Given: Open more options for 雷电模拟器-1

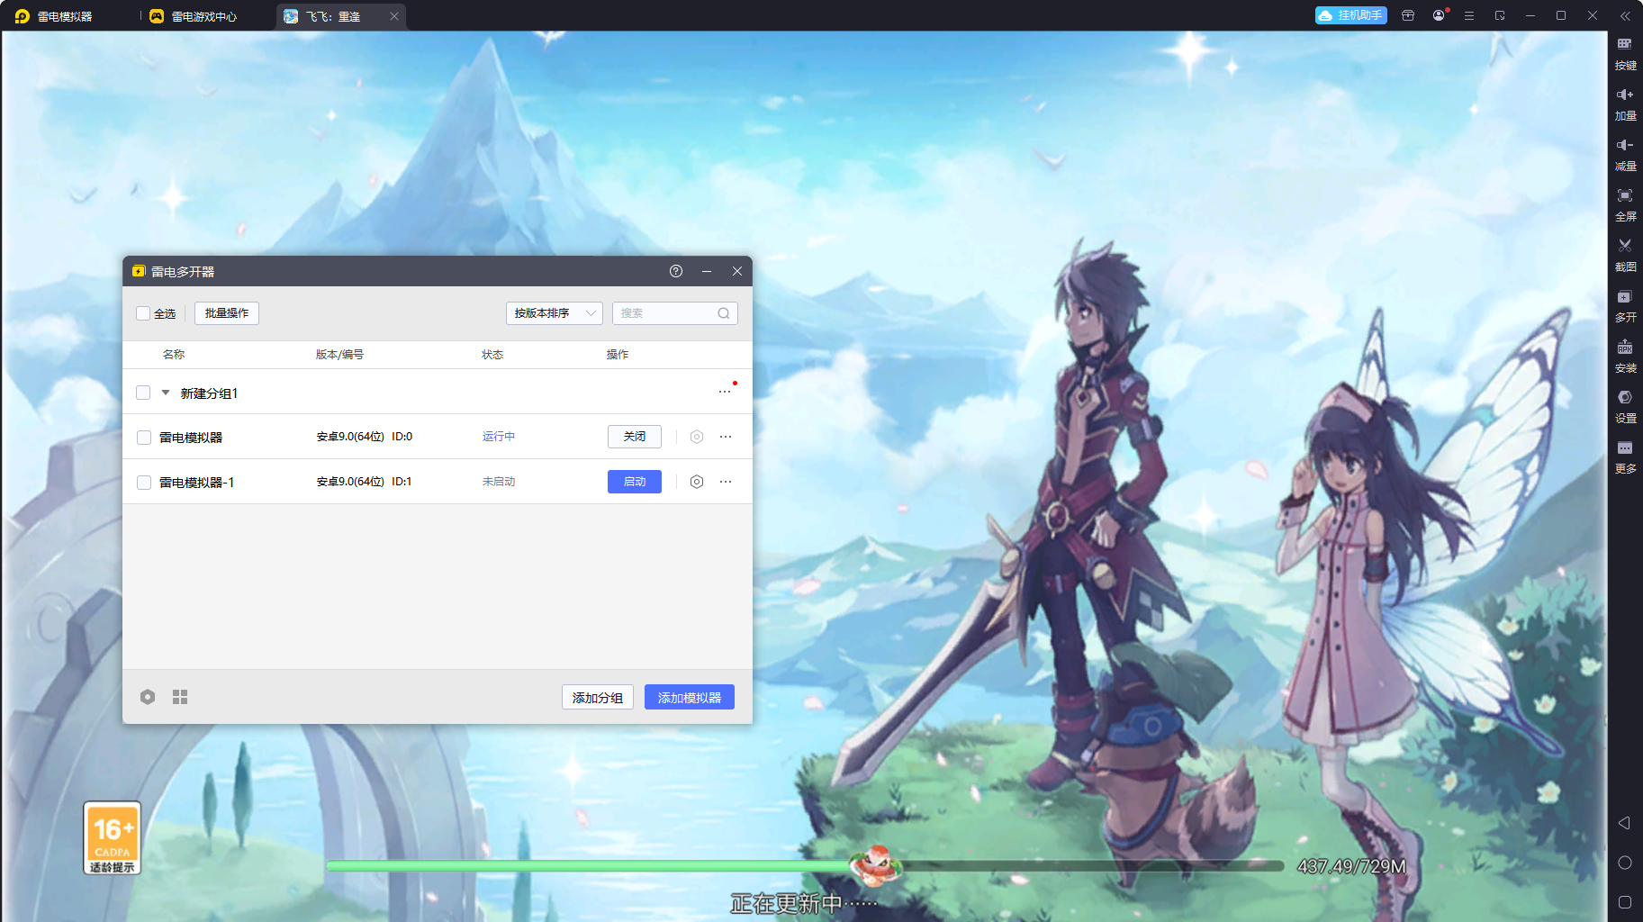Looking at the screenshot, I should tap(726, 482).
